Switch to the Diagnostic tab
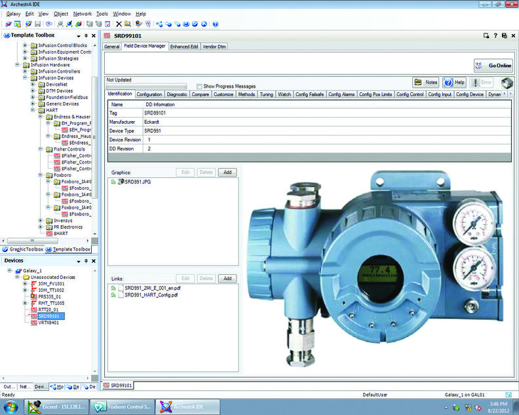The height and width of the screenshot is (415, 519). [x=177, y=94]
